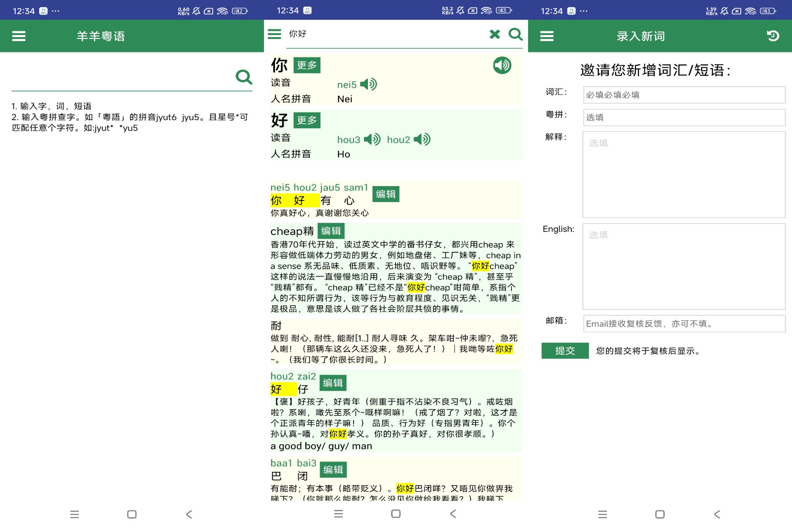Viewport: 792px width, 528px height.
Task: Edit the cheap精 dictionary entry
Action: tap(332, 231)
